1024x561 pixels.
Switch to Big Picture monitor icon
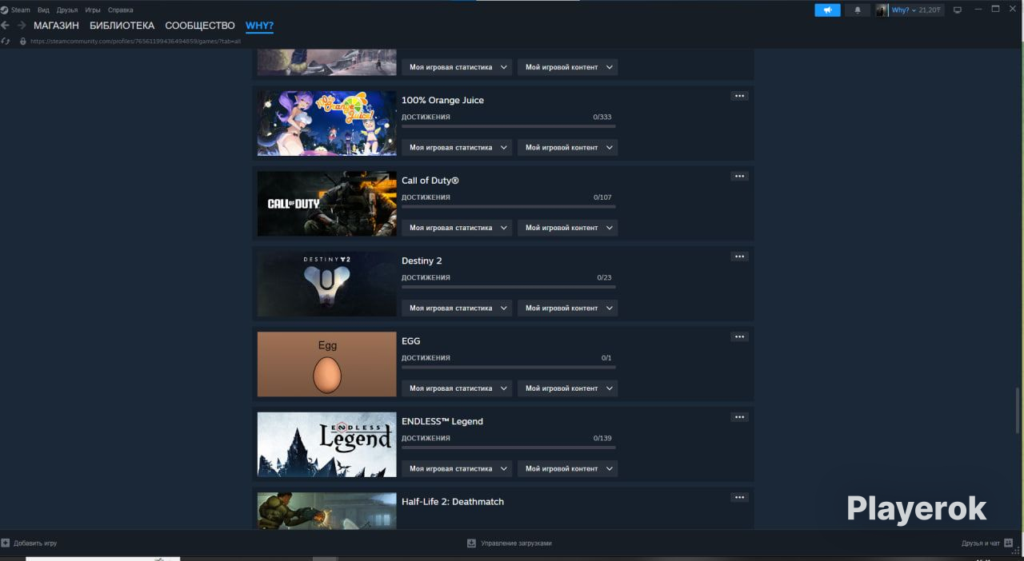957,10
